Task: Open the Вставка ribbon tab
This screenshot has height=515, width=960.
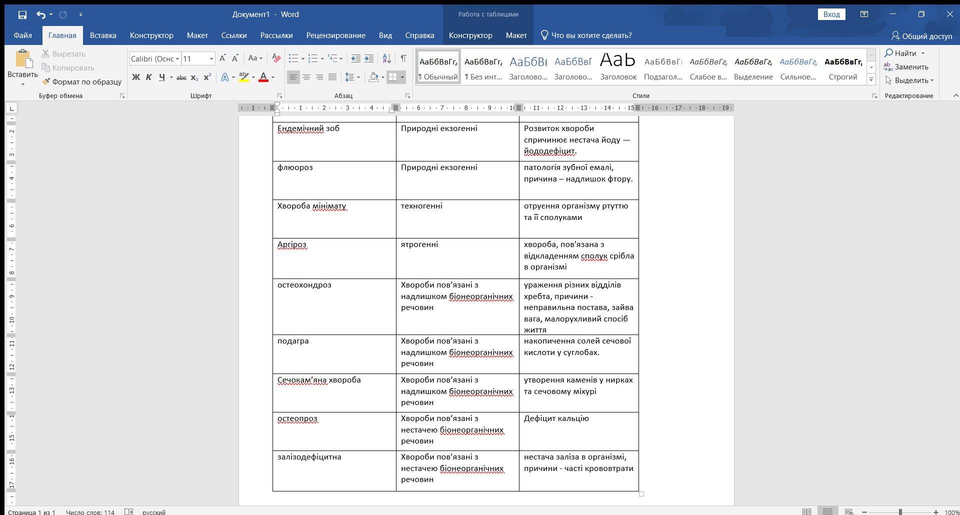Action: 103,35
